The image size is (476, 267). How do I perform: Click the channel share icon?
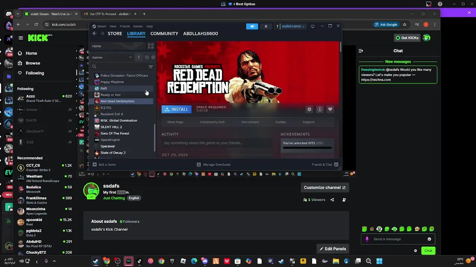pyautogui.click(x=332, y=200)
